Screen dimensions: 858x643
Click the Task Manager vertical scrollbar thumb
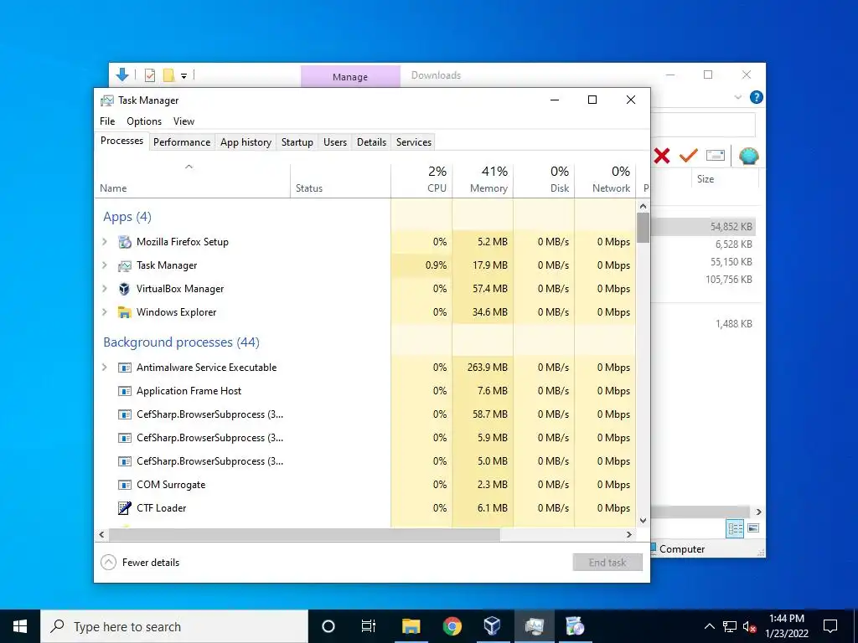643,228
